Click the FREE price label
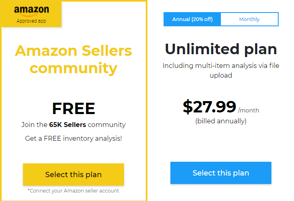This screenshot has height=201, width=294. point(73,108)
